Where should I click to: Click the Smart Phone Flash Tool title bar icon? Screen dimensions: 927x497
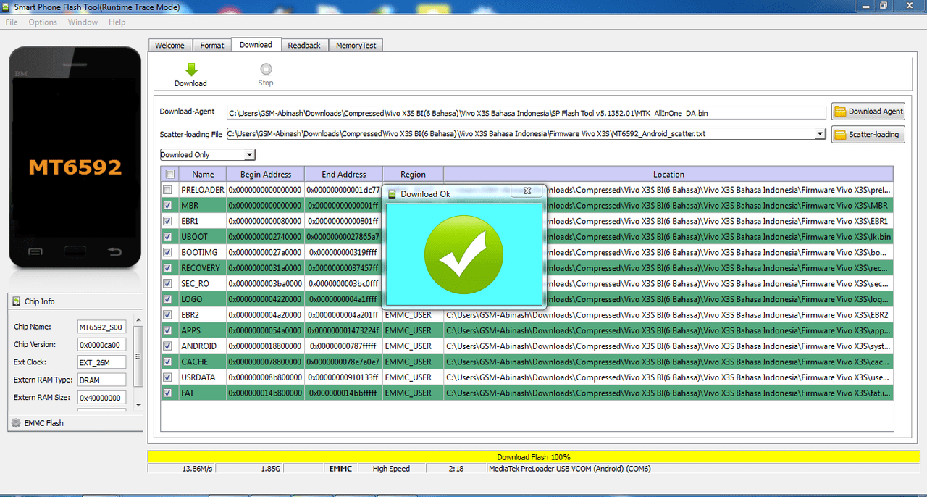pyautogui.click(x=6, y=6)
